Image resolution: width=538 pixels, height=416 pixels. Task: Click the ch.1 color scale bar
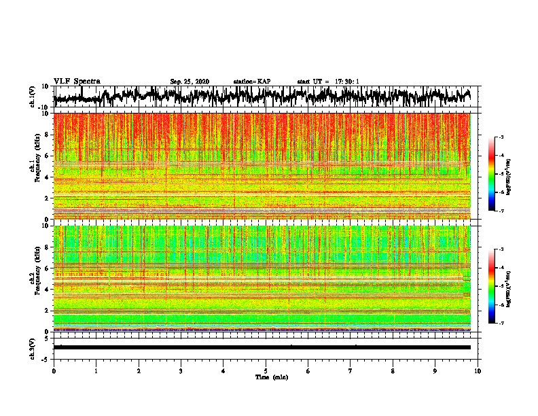pos(491,174)
